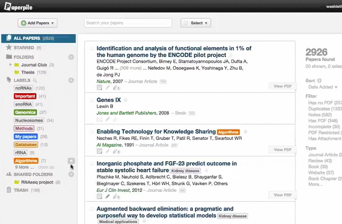
Task: Click the edit pencil icon under Inorganic phosphate paper
Action: [108, 196]
